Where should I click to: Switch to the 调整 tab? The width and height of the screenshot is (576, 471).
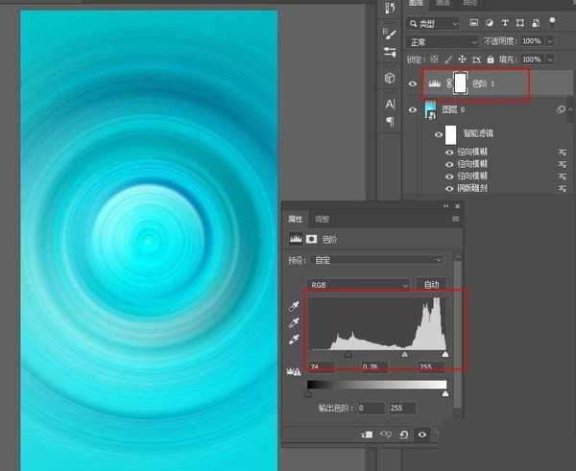click(322, 219)
